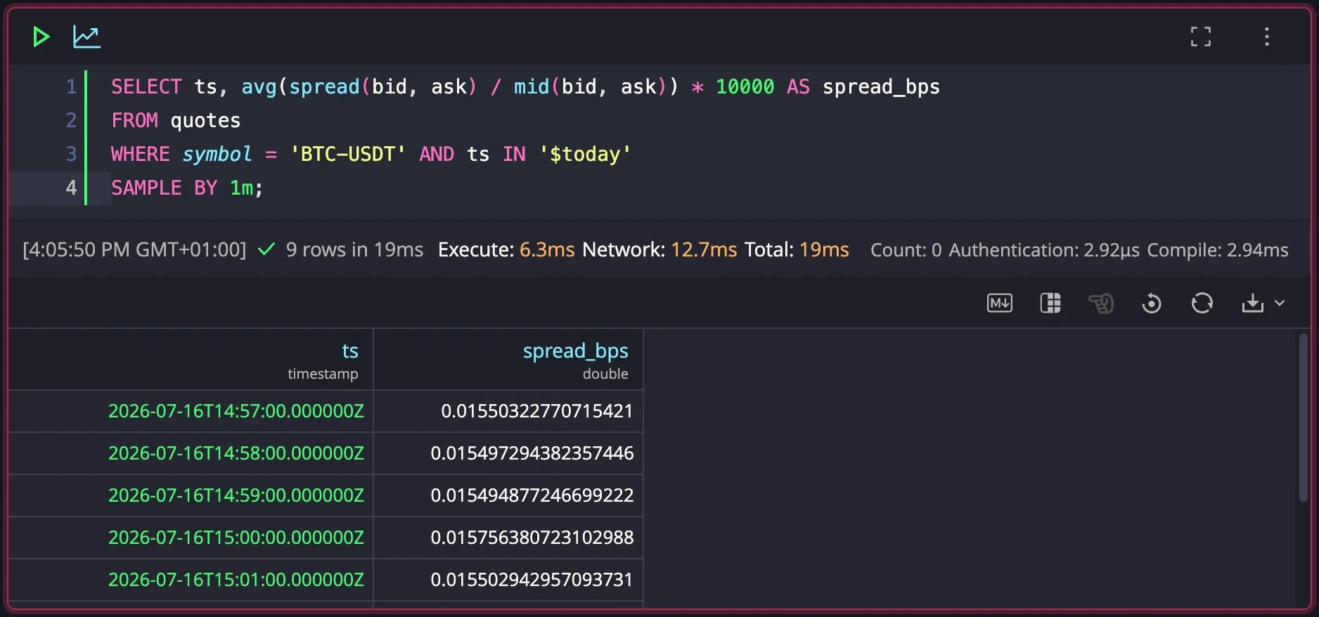
Task: Click the '$today' string literal
Action: click(x=585, y=154)
